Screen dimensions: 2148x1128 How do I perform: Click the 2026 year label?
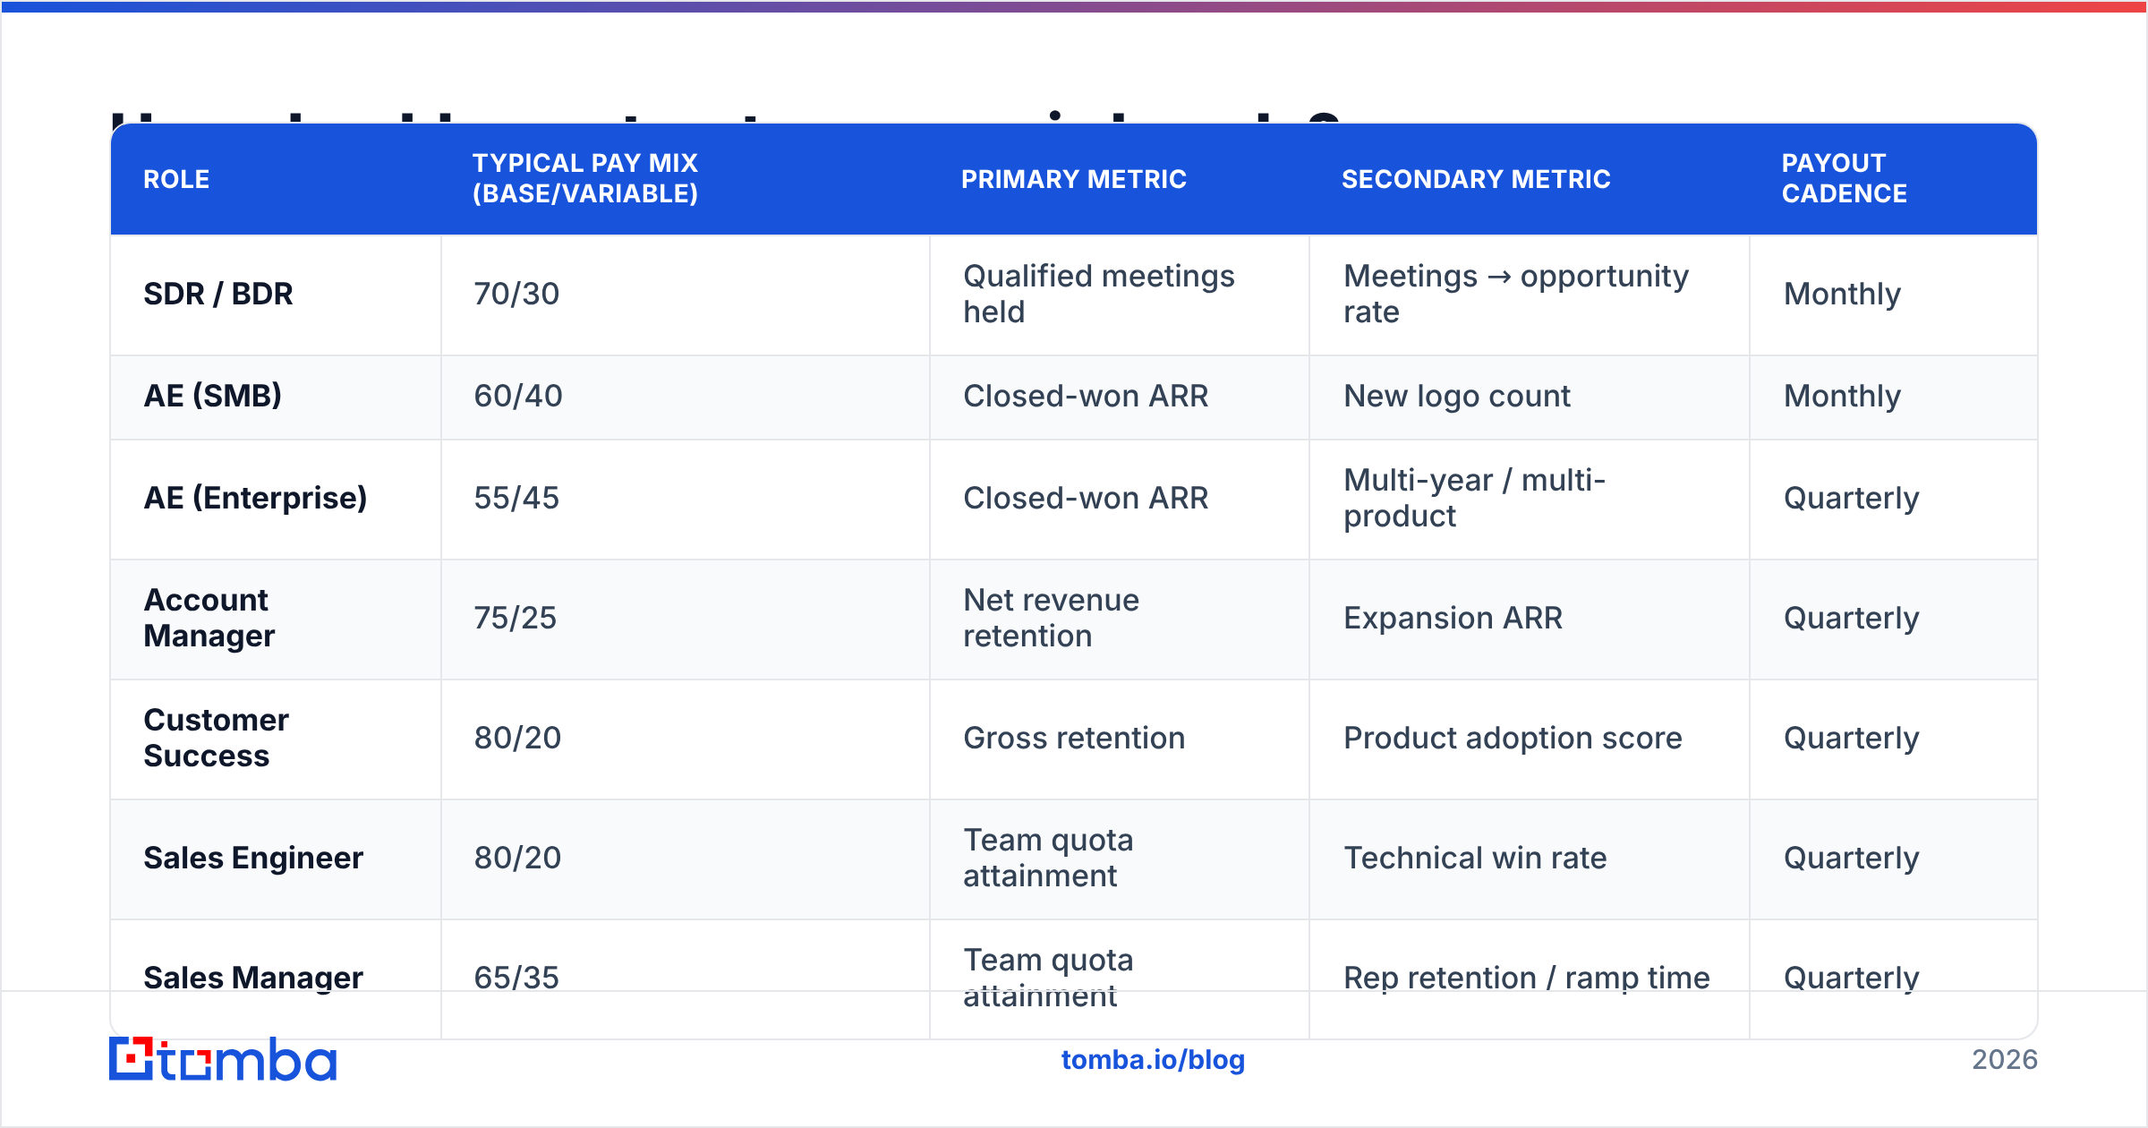(x=2005, y=1060)
